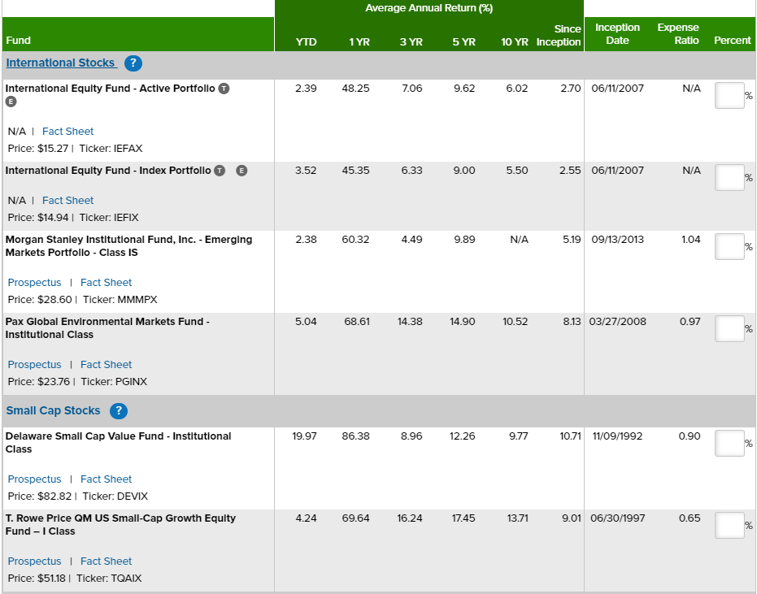Click the 68.61 one-year return value
Screen dimensions: 757x594
357,321
